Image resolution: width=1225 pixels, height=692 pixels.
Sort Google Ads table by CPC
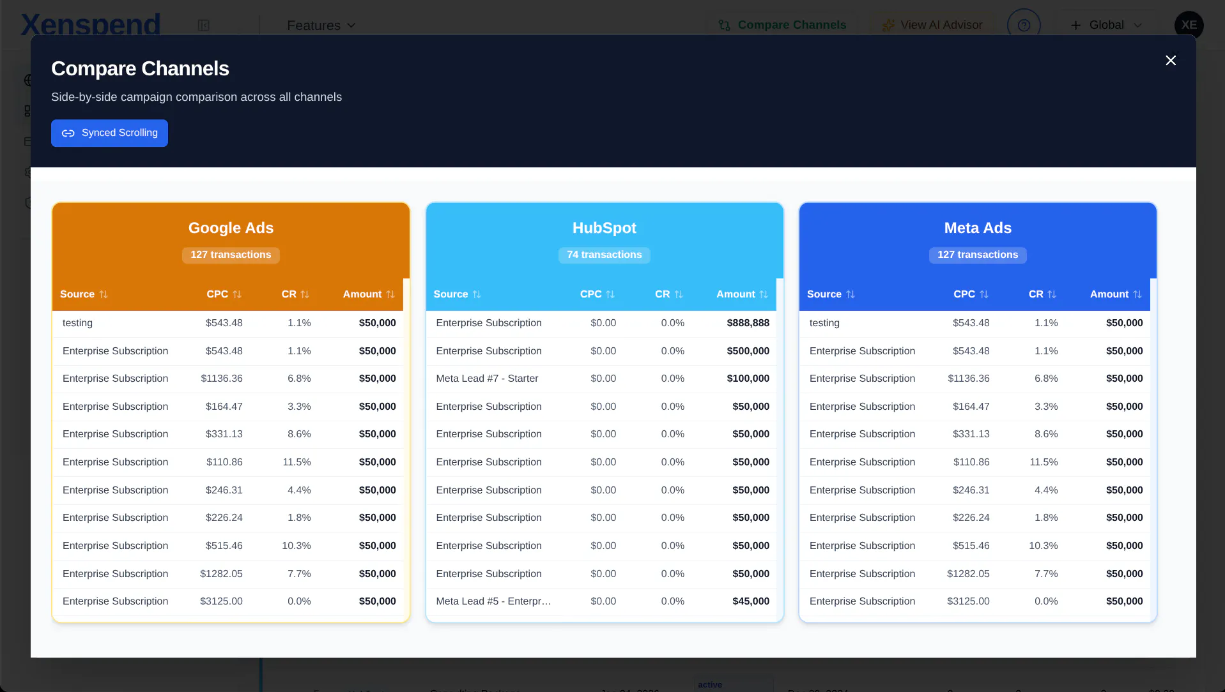tap(224, 294)
